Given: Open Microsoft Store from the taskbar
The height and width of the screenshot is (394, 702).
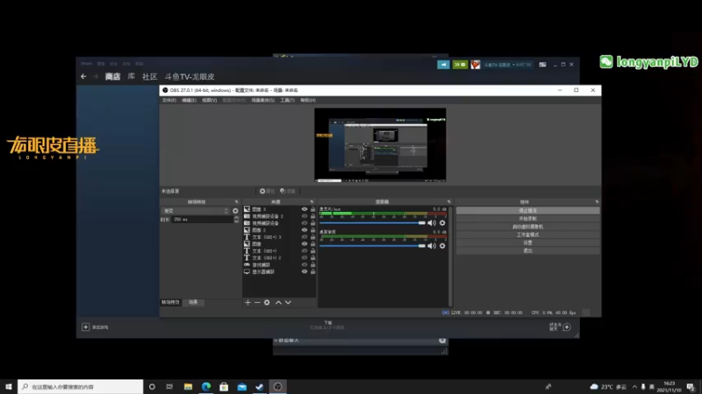Looking at the screenshot, I should pos(224,387).
